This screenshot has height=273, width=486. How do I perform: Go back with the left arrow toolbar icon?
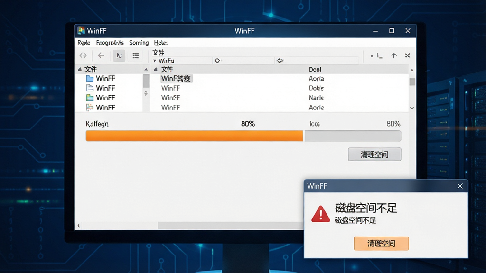[101, 55]
